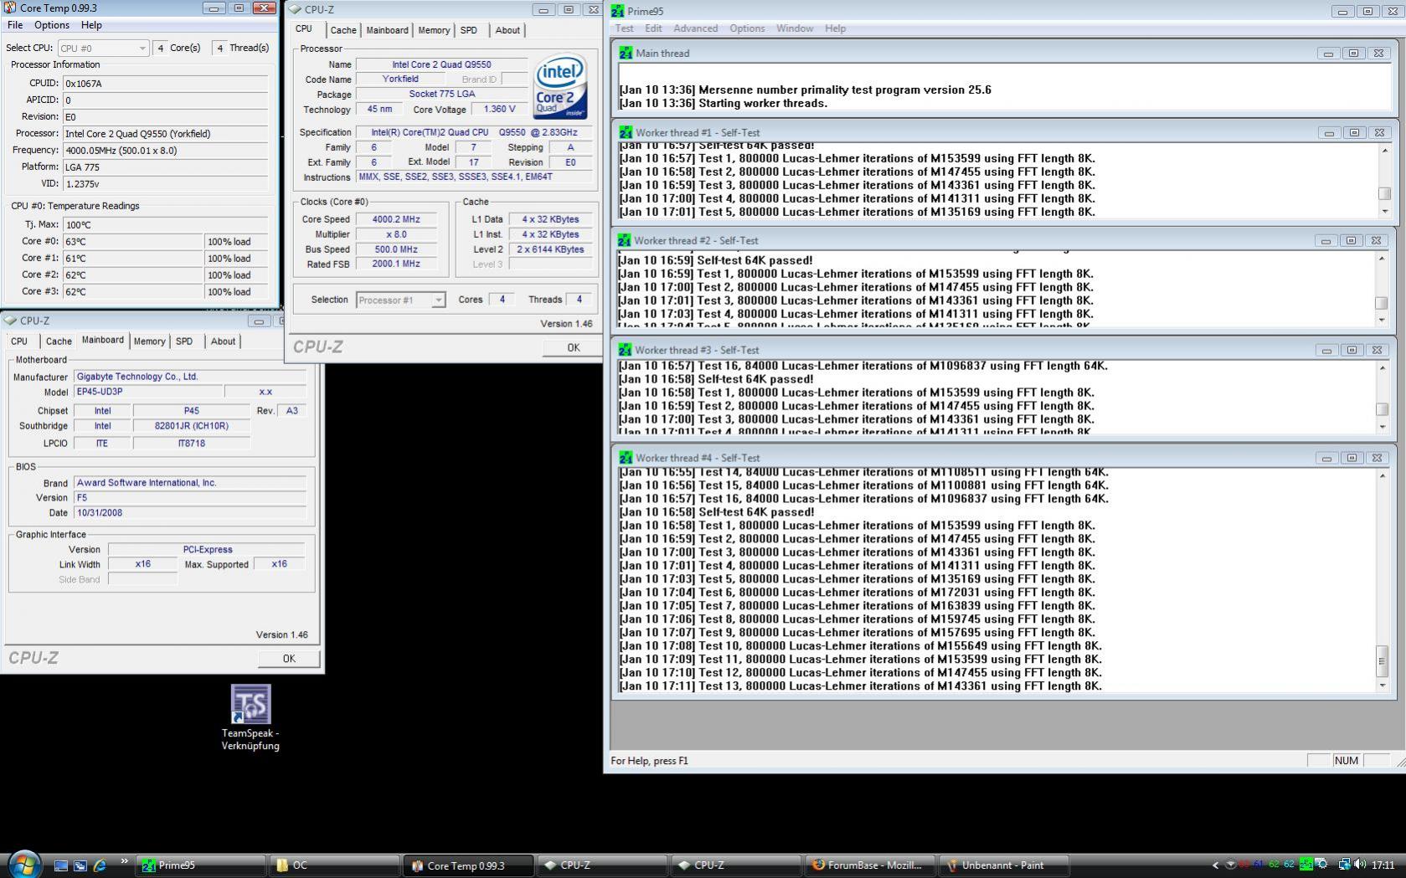1406x878 pixels.
Task: Click the Worker thread #1 window icon
Action: pyautogui.click(x=625, y=132)
